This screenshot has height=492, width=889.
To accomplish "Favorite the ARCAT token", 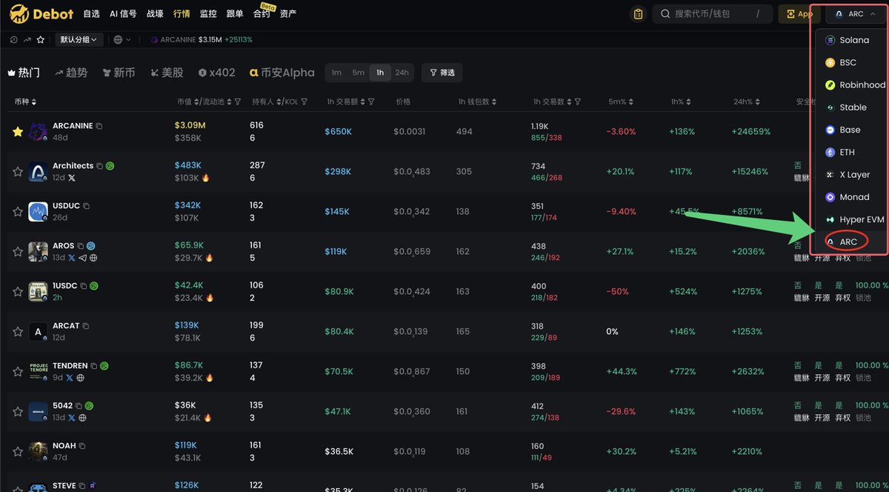I will click(18, 332).
